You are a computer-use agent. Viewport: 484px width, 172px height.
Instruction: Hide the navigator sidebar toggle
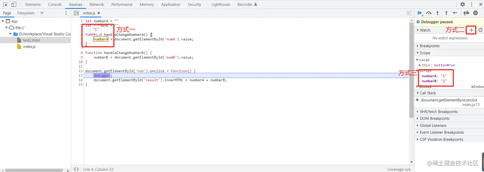[76, 13]
